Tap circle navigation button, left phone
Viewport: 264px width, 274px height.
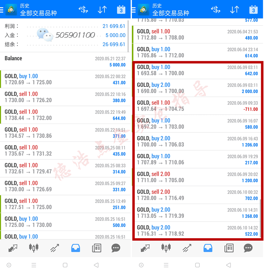(x=9, y=265)
